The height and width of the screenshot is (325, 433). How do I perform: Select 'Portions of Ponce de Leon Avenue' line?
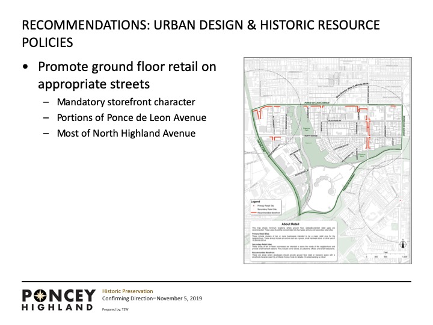pos(132,118)
